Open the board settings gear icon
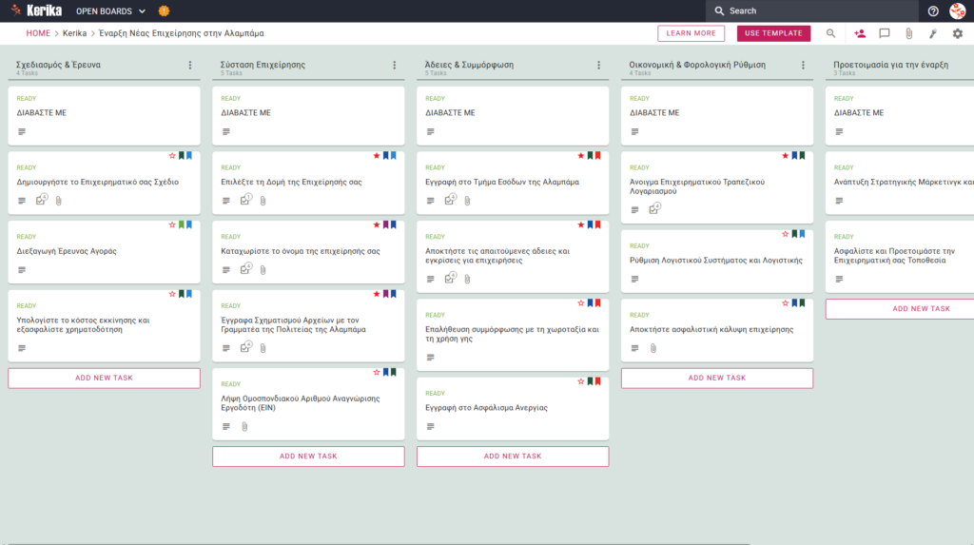The height and width of the screenshot is (545, 974). tap(957, 33)
